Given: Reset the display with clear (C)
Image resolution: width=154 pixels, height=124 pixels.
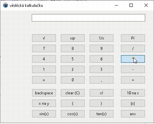Looking at the screenshot, I should [73, 93].
